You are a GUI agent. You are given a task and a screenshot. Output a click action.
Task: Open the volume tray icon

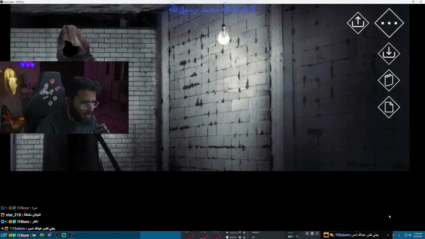click(x=409, y=235)
